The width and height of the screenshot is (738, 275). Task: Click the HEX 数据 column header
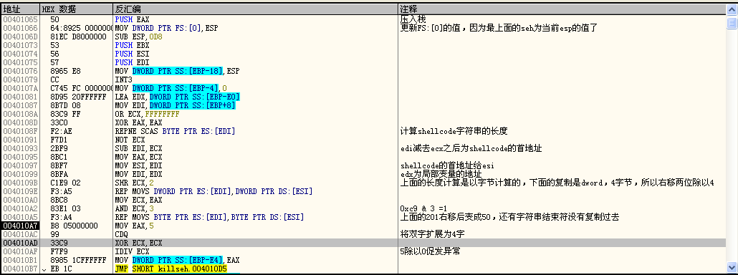76,9
